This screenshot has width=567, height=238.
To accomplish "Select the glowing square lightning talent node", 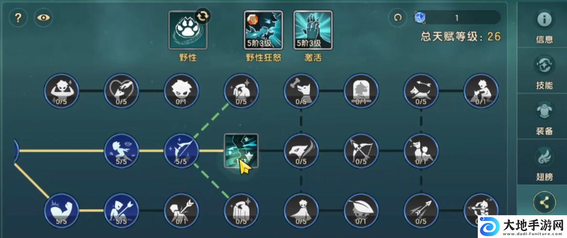I will point(241,150).
